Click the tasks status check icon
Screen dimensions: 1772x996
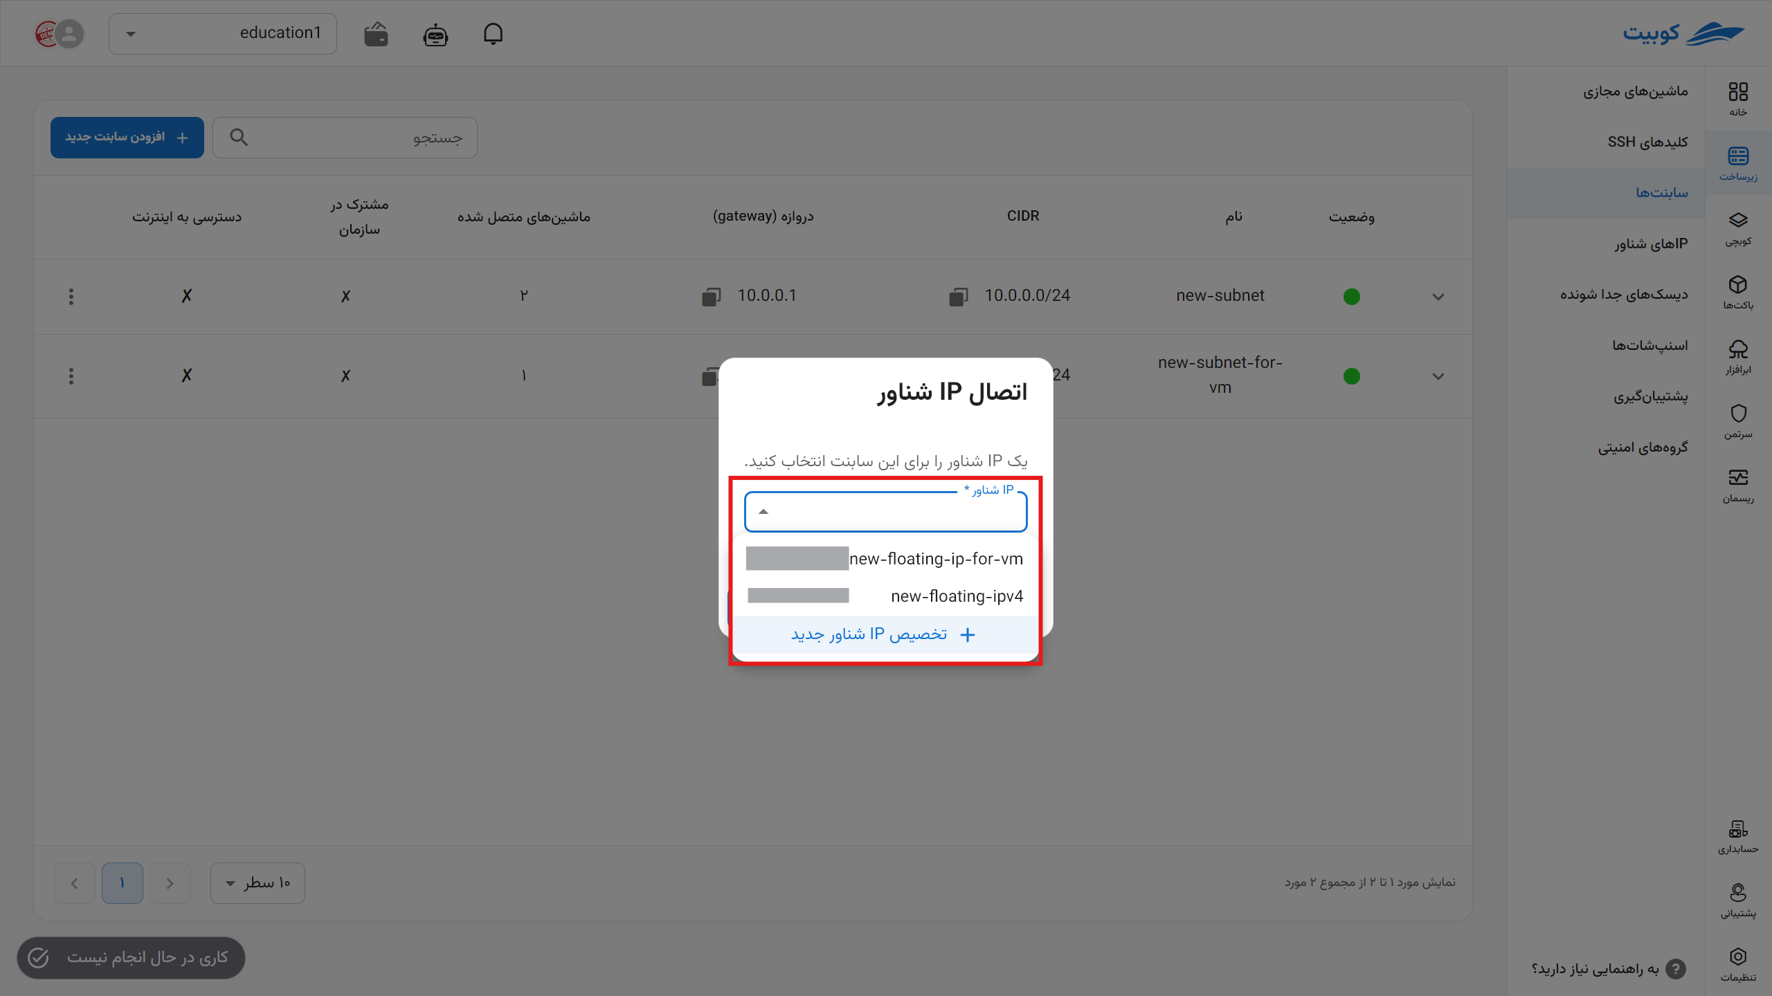click(38, 958)
